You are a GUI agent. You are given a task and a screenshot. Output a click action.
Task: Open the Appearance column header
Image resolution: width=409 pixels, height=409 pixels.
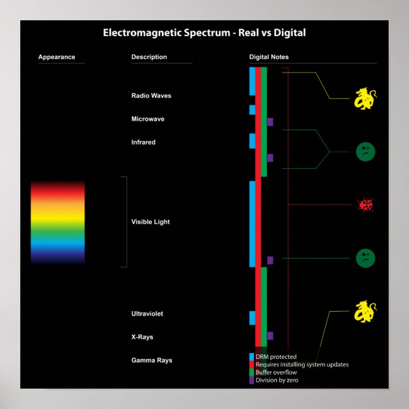(x=57, y=57)
